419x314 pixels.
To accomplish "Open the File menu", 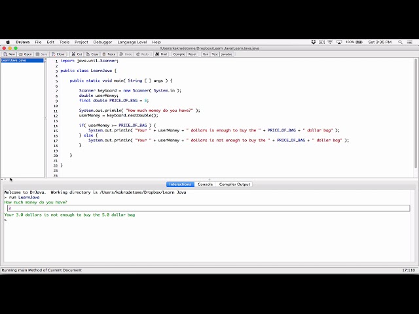I will [38, 42].
